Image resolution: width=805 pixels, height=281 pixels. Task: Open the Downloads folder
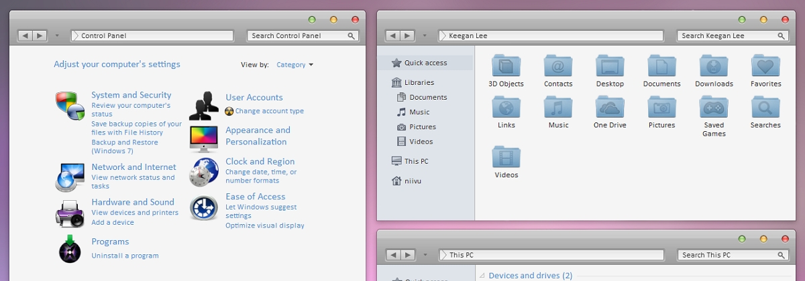point(714,66)
